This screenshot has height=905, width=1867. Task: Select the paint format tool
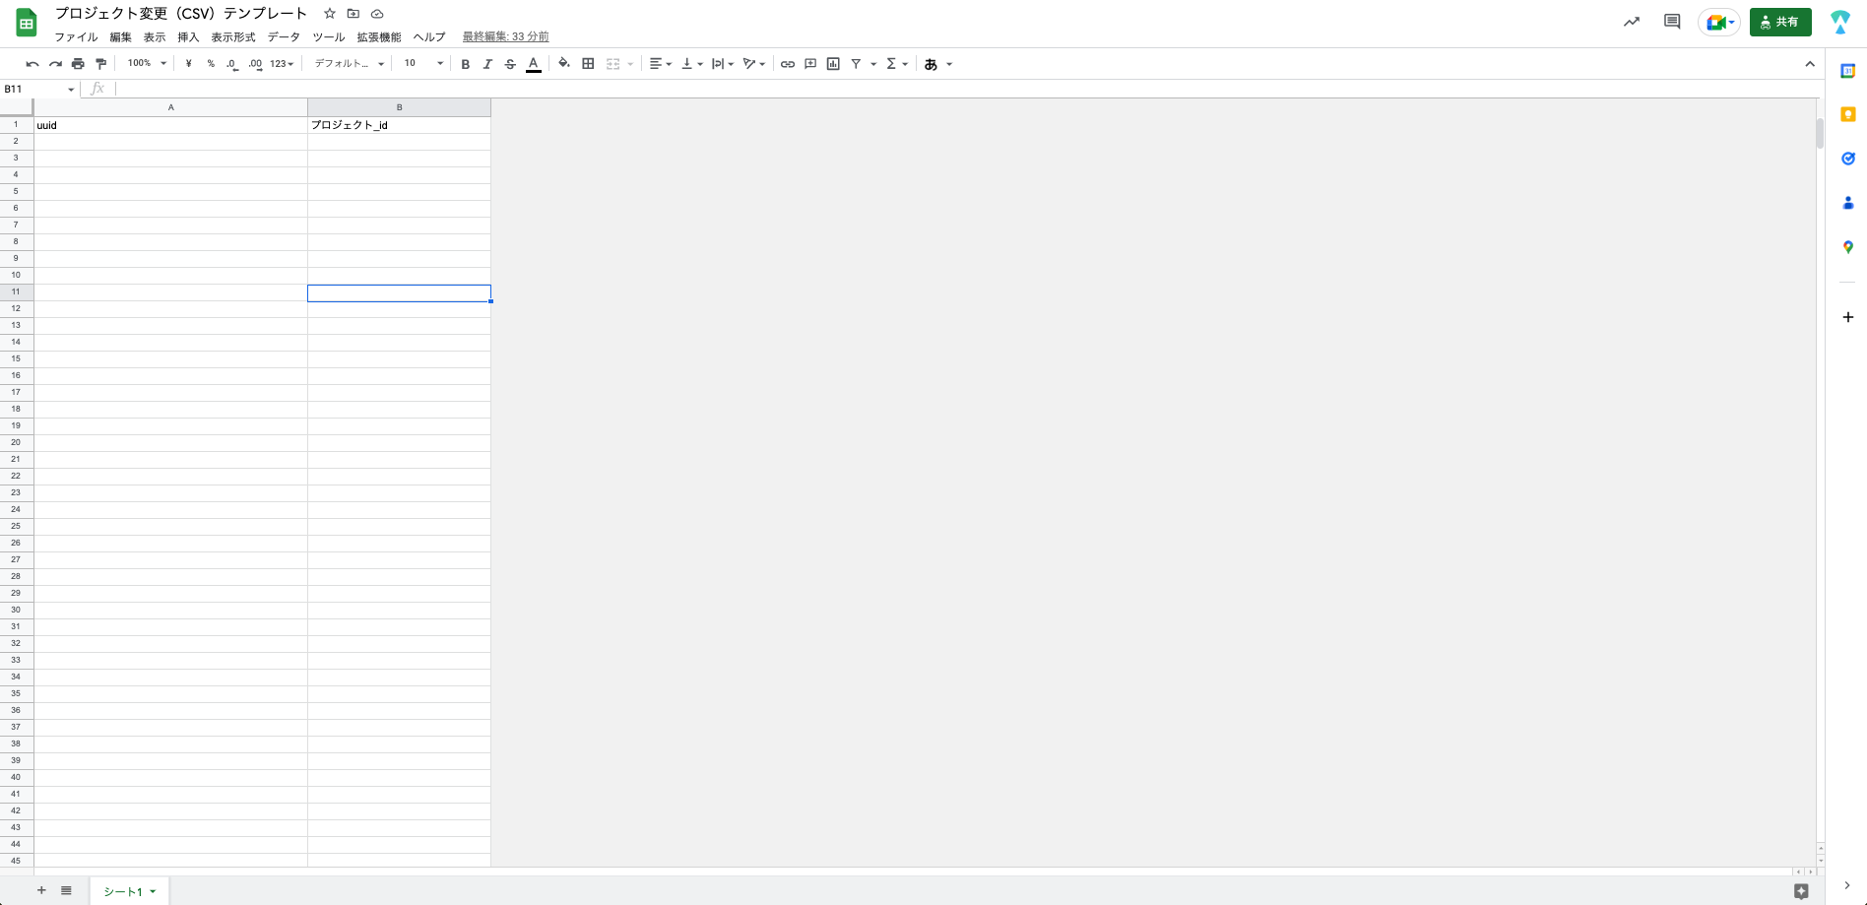pos(100,64)
